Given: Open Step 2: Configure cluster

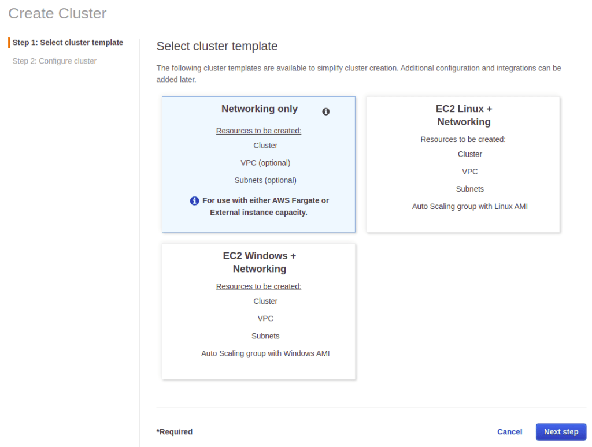Looking at the screenshot, I should 54,61.
